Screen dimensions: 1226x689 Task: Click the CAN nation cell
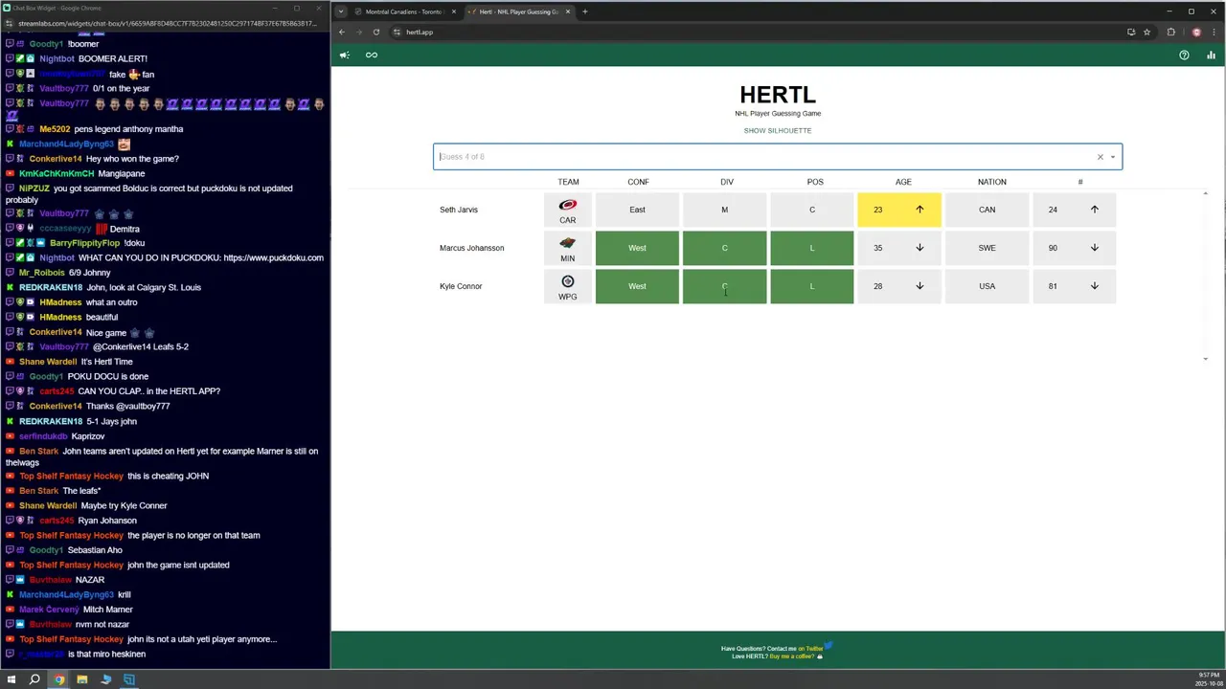(987, 210)
